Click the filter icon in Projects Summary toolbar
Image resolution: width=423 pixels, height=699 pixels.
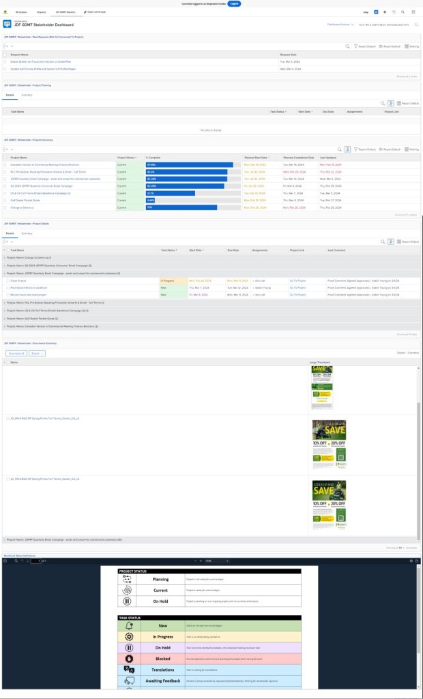pyautogui.click(x=355, y=149)
